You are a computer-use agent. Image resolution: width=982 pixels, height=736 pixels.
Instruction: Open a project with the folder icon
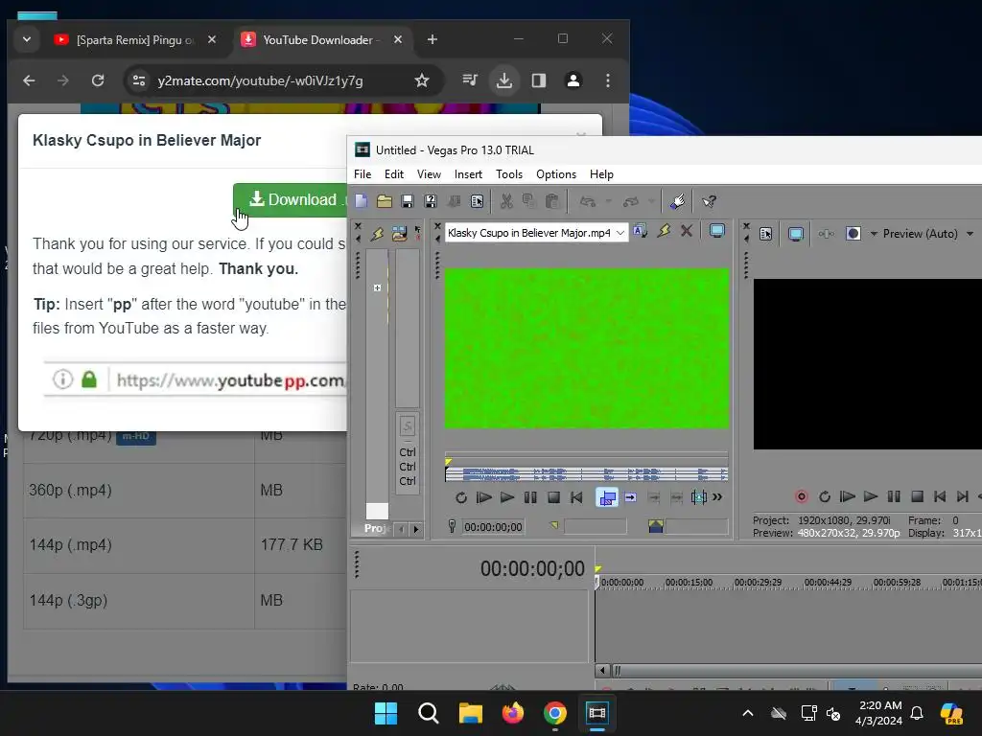[x=384, y=201]
